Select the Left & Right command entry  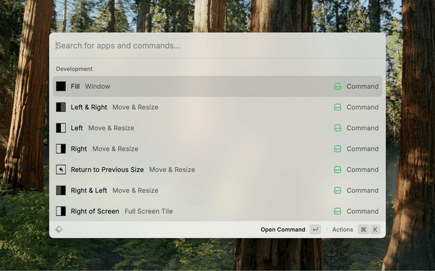click(204, 107)
